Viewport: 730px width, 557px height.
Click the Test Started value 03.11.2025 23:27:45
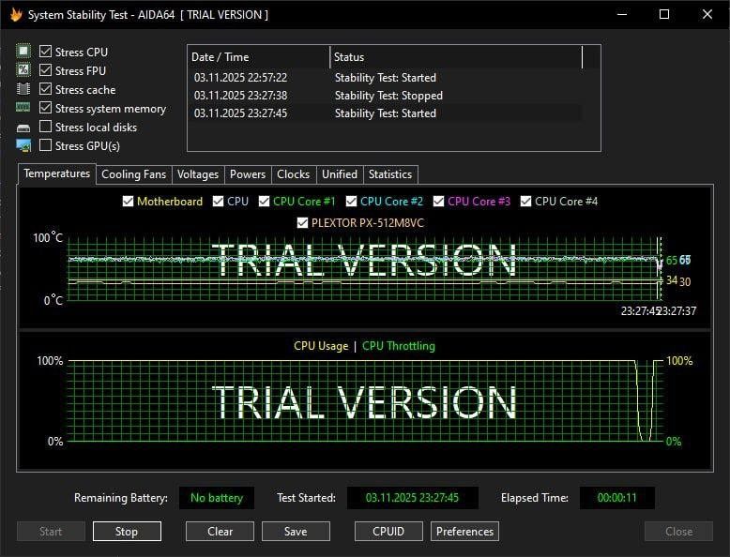(413, 498)
